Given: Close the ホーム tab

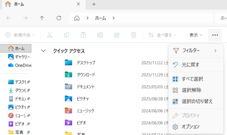Looking at the screenshot, I should tap(78, 4).
